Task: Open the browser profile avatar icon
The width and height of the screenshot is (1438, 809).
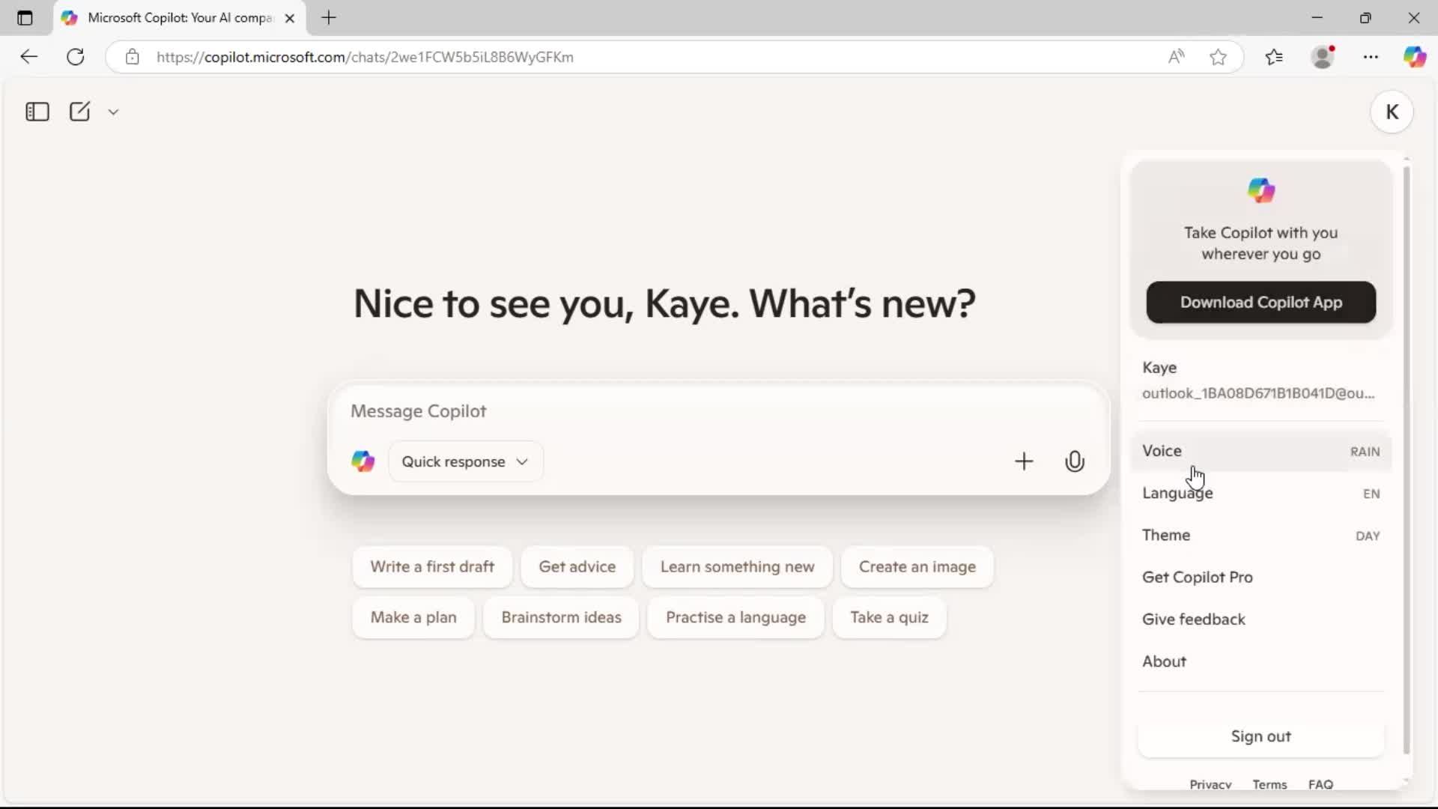Action: pyautogui.click(x=1323, y=57)
